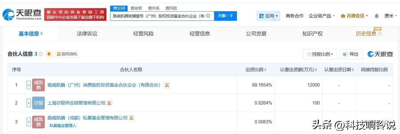The image size is (400, 134).
Task: Switch to the 公司发展 tab
Action: click(256, 34)
